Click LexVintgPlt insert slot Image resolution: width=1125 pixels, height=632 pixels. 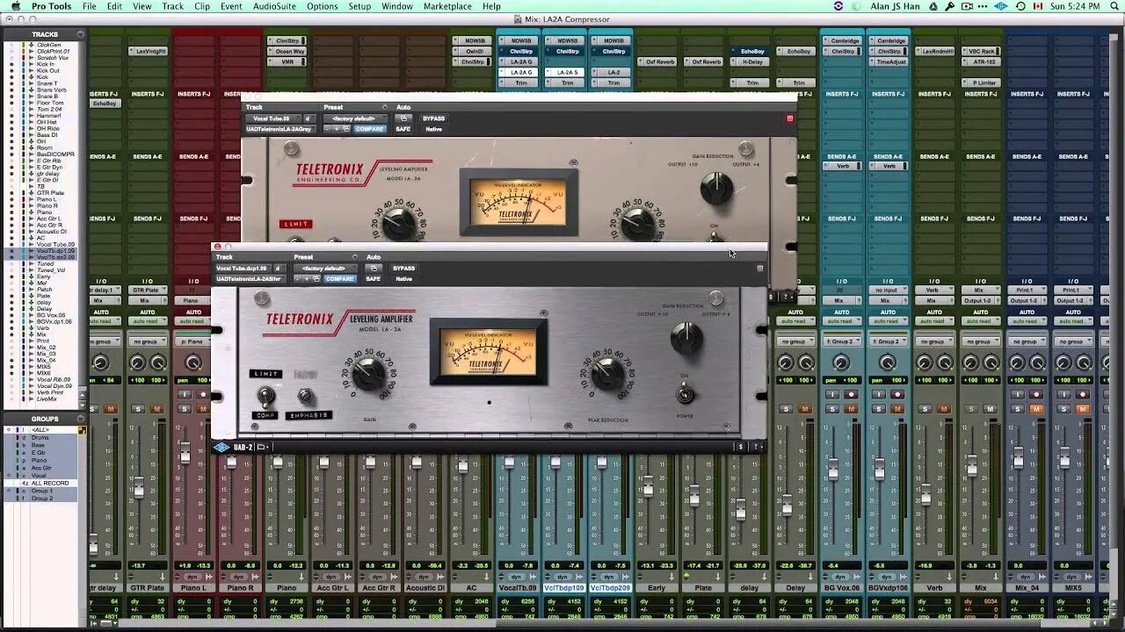[x=148, y=52]
